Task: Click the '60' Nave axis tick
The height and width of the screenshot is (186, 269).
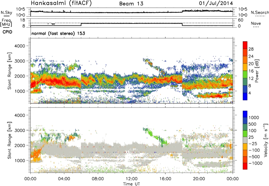Action: tap(240, 20)
